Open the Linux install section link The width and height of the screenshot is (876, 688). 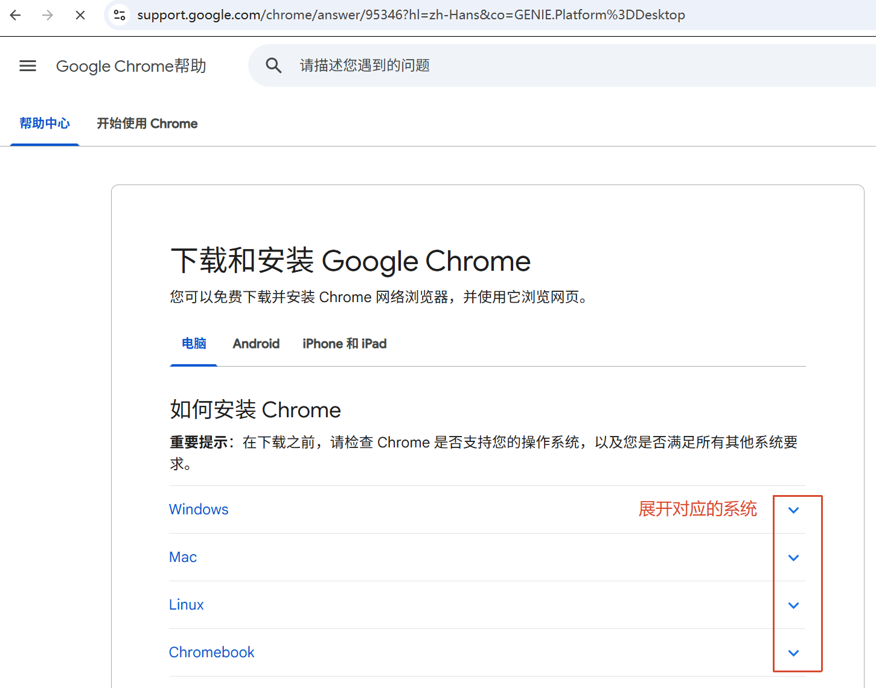coord(186,605)
